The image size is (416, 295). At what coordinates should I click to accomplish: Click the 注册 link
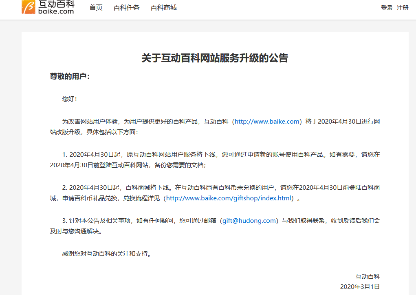(403, 8)
